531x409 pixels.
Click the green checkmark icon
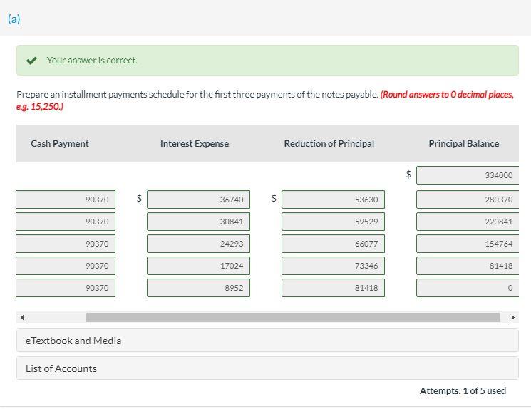click(x=31, y=61)
